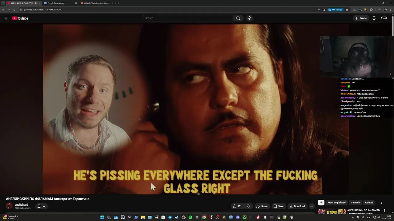Show more filter chips with right arrow
394x221 pixels.
(x=381, y=203)
